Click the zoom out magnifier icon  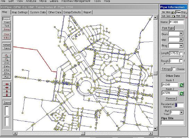click(x=7, y=59)
